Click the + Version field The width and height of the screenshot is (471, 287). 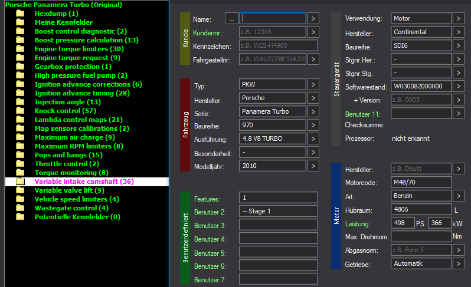(x=421, y=100)
